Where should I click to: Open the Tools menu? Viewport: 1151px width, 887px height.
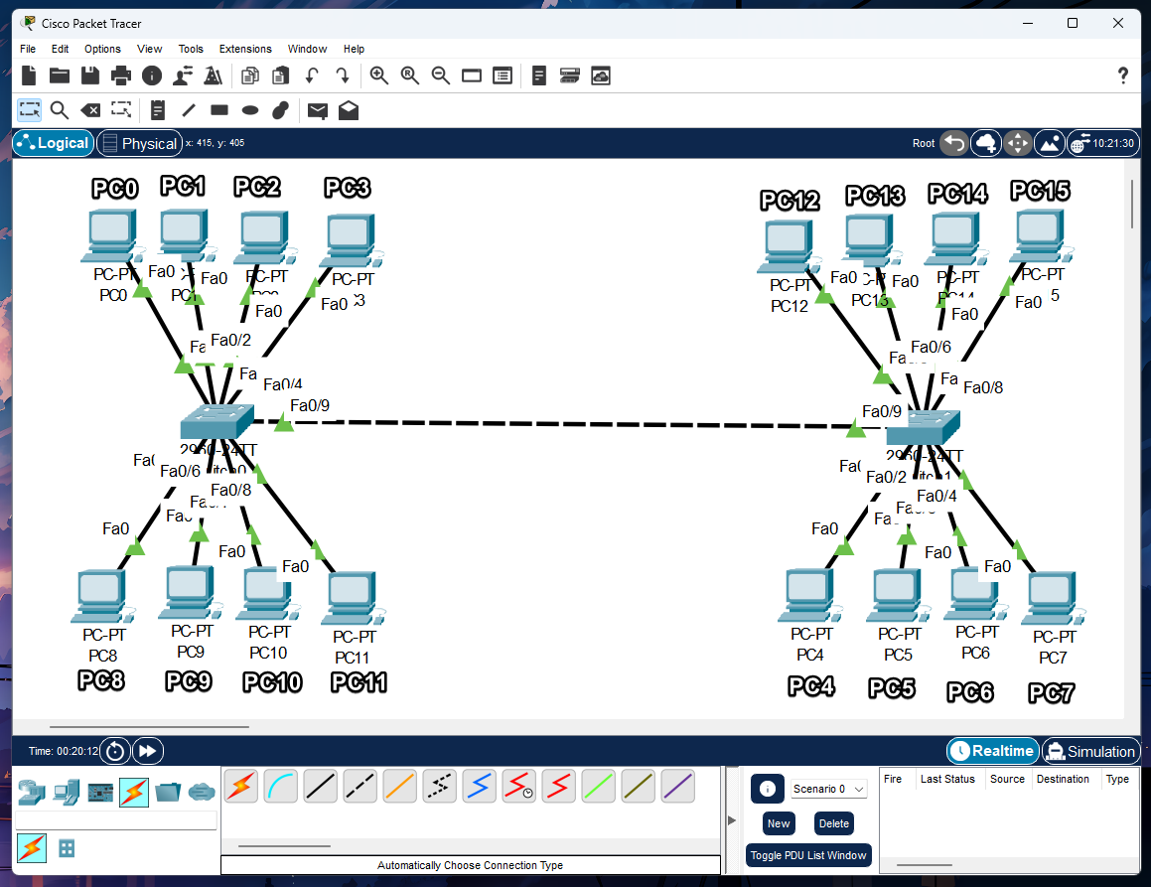[191, 49]
